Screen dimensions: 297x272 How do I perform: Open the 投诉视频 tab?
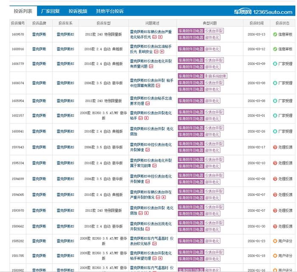point(78,11)
